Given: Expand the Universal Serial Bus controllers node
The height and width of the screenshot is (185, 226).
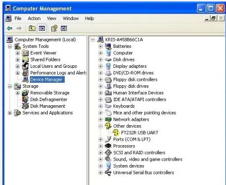Looking at the screenshot, I should click(x=101, y=173).
